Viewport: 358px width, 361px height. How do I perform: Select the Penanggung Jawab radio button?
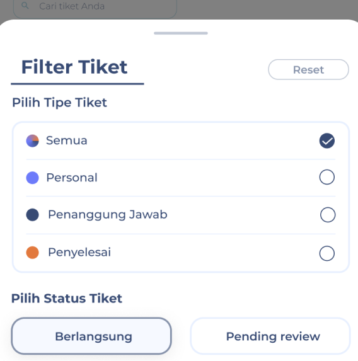tap(328, 215)
